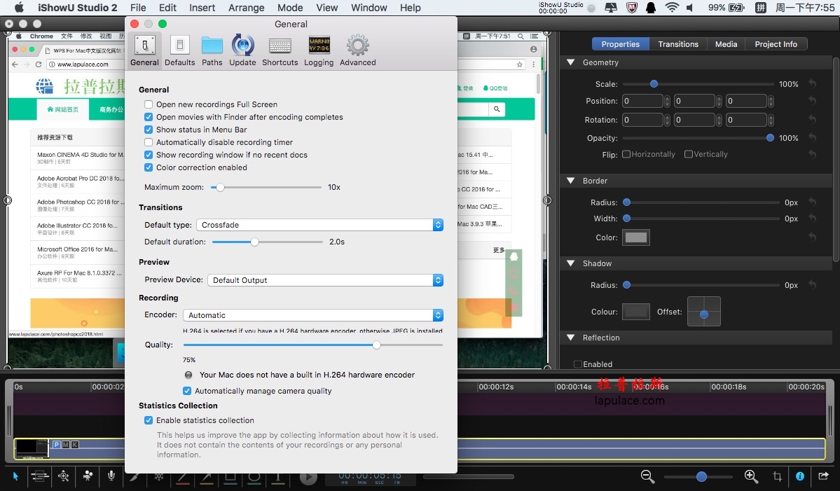Image resolution: width=840 pixels, height=491 pixels.
Task: Open the Wi-Fi status menu
Action: click(671, 8)
